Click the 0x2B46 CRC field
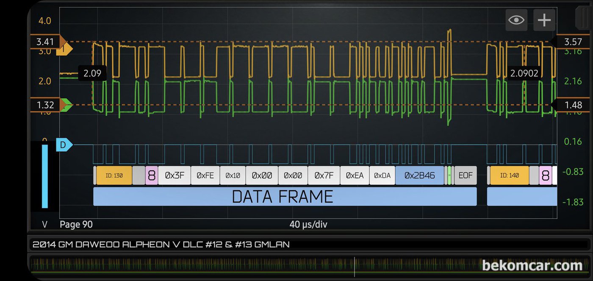Image resolution: width=593 pixels, height=281 pixels. 419,175
